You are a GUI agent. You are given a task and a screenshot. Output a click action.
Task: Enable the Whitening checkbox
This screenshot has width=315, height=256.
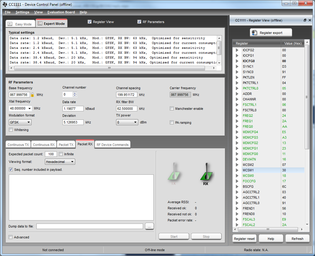11,130
